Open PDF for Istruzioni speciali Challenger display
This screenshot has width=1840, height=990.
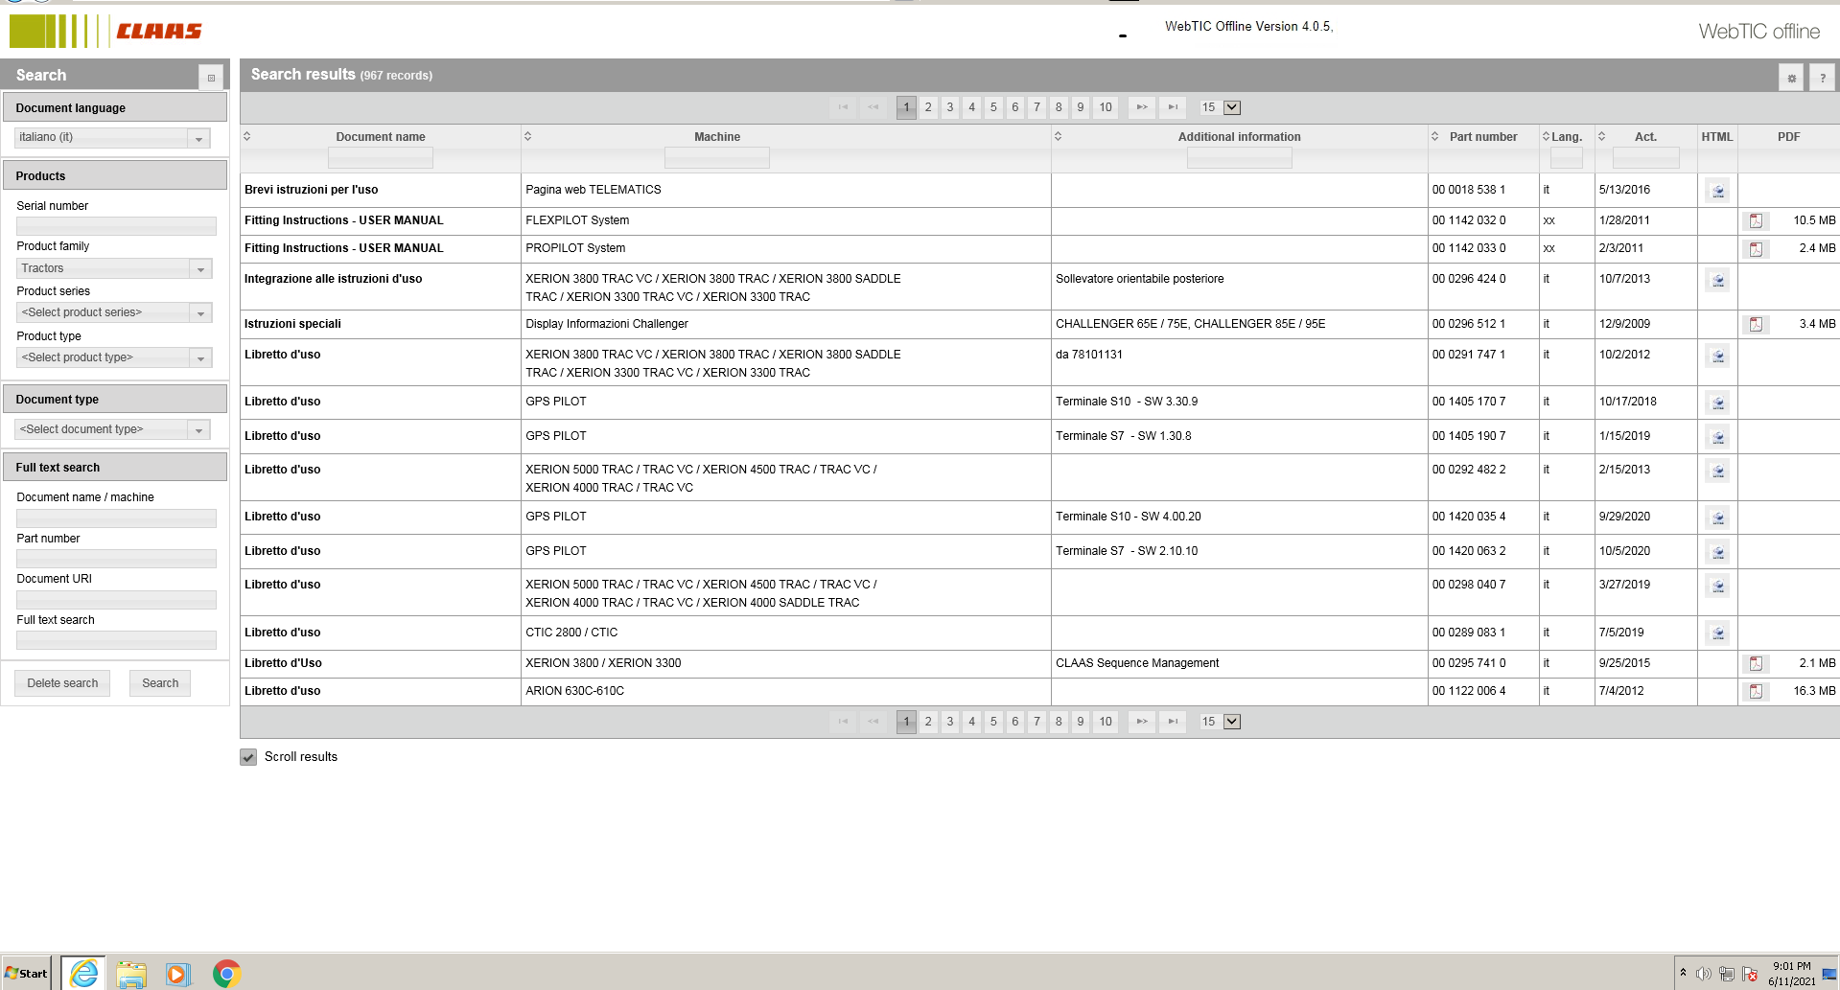point(1756,324)
